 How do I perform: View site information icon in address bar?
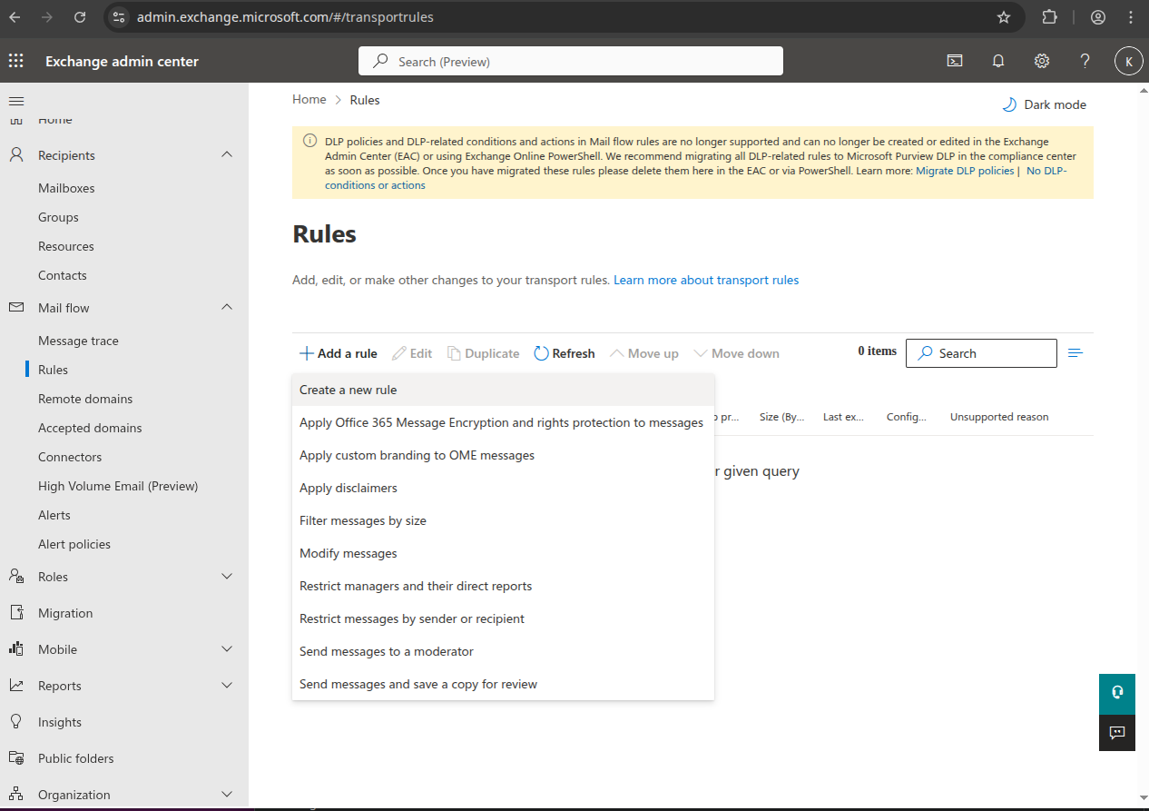tap(119, 17)
